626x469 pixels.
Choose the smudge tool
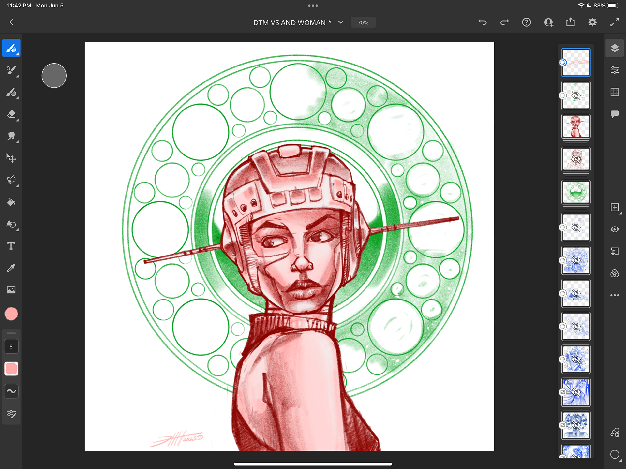coord(11,136)
